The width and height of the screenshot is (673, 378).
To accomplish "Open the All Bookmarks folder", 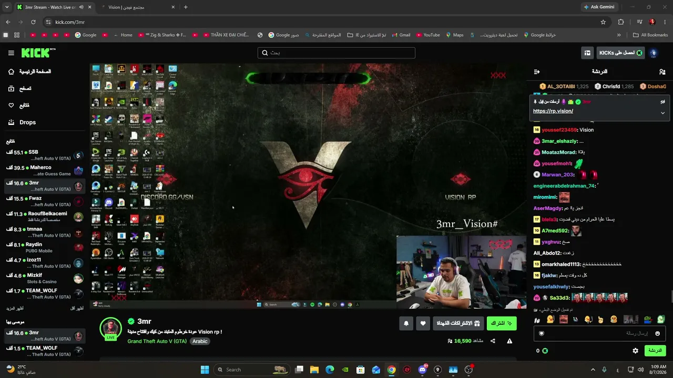I will click(650, 35).
